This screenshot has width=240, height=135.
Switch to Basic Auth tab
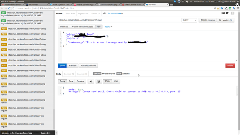pyautogui.click(x=70, y=14)
